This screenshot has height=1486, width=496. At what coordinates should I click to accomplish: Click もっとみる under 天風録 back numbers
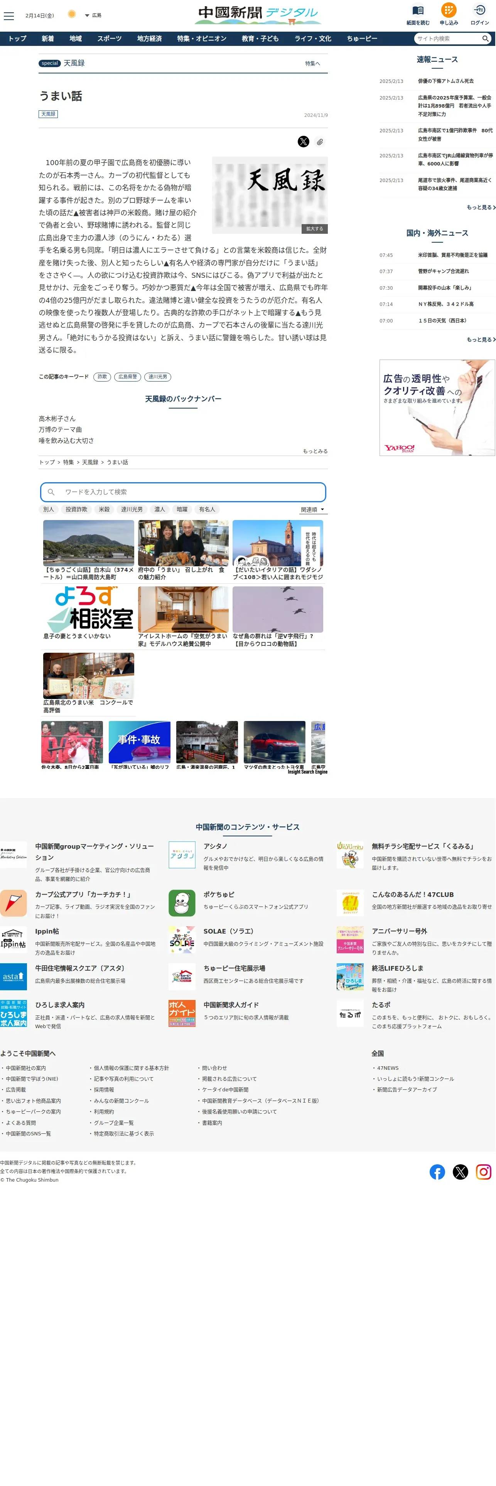point(315,452)
